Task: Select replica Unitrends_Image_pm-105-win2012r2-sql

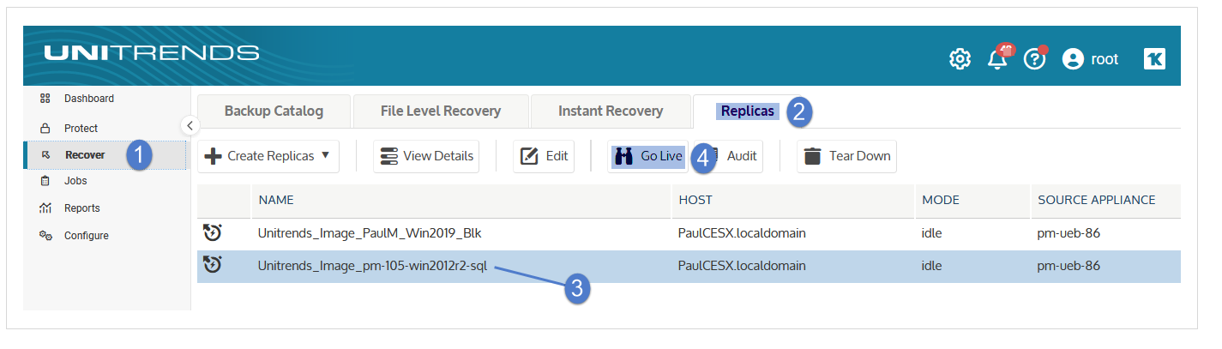Action: click(372, 266)
